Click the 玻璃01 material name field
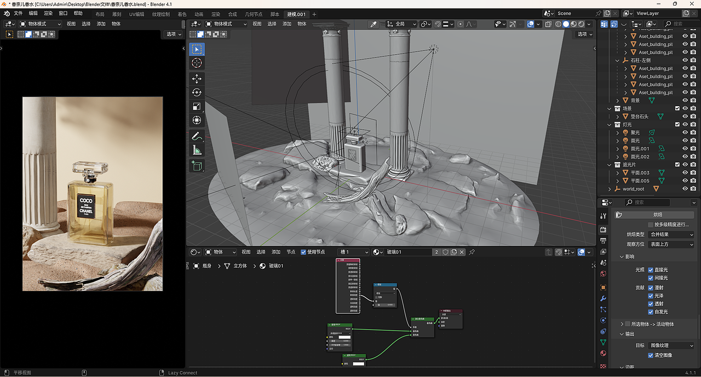The image size is (701, 377). click(408, 252)
